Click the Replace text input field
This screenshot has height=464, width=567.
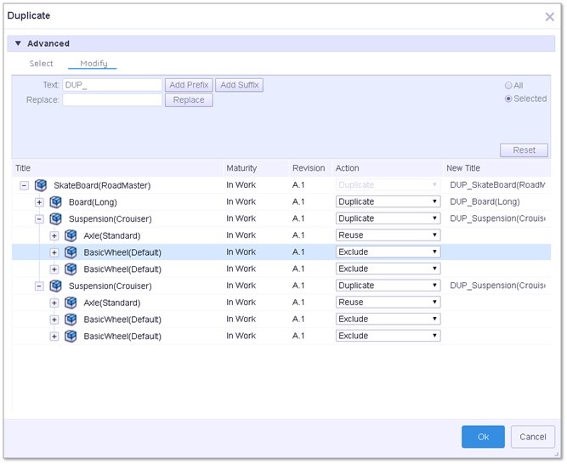point(112,99)
